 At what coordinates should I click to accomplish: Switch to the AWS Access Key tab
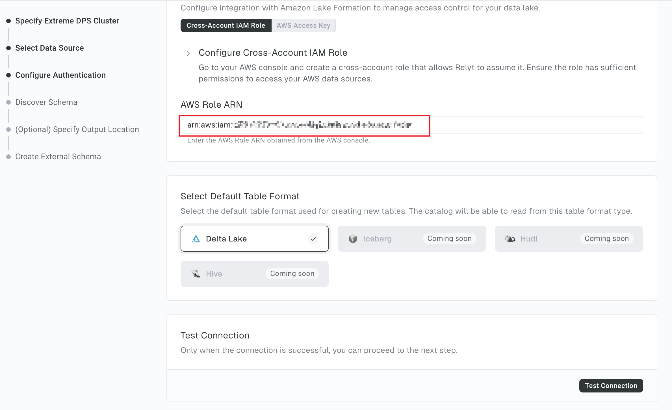(x=304, y=25)
